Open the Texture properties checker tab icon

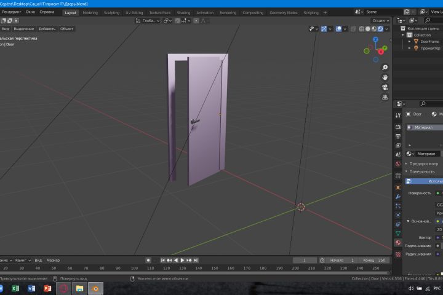398,254
